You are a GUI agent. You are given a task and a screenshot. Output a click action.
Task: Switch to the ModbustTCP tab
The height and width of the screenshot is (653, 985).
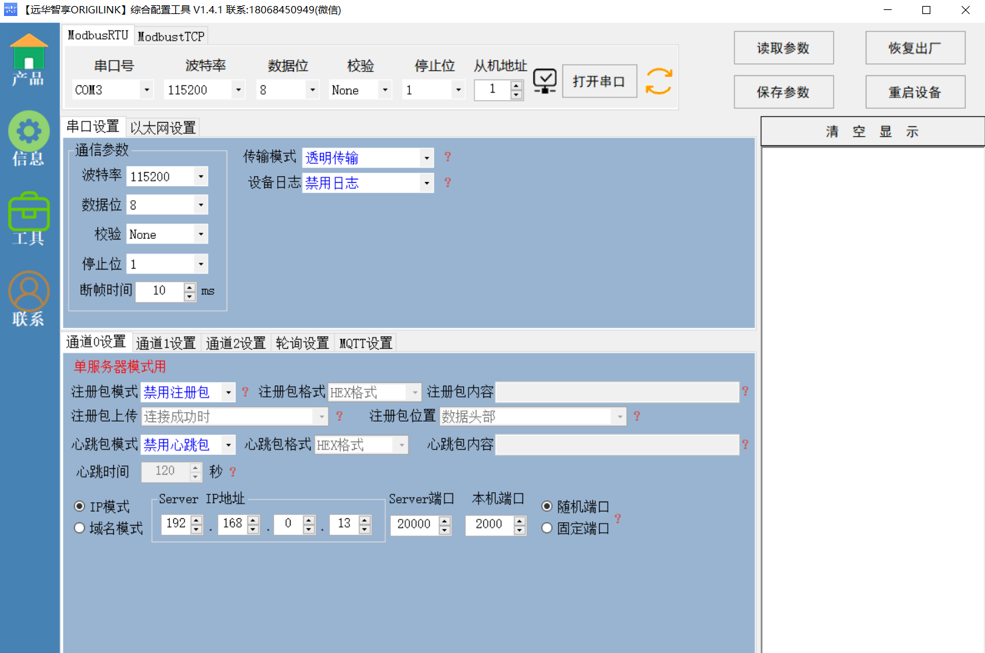click(171, 36)
